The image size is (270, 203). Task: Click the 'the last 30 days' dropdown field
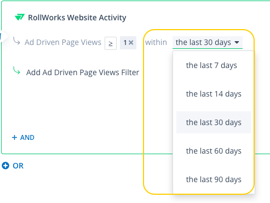click(208, 42)
